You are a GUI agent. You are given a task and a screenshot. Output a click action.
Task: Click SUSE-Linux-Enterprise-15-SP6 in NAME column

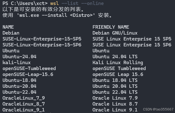click(42, 45)
